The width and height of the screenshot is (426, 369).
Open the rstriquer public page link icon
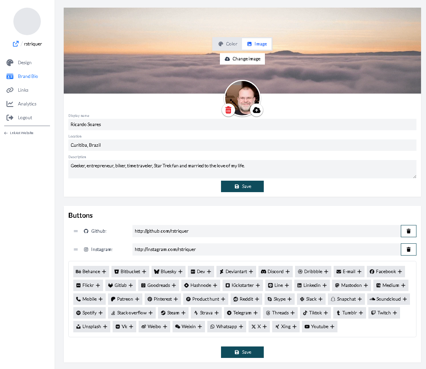point(16,44)
